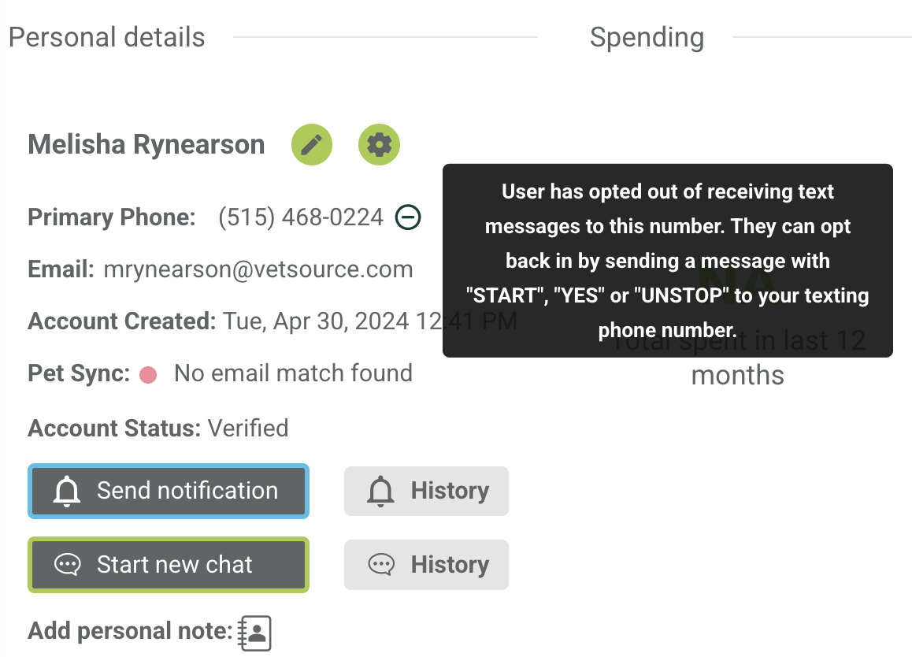Click the email mrynearson@vetsource.com
The width and height of the screenshot is (912, 657).
pos(258,269)
